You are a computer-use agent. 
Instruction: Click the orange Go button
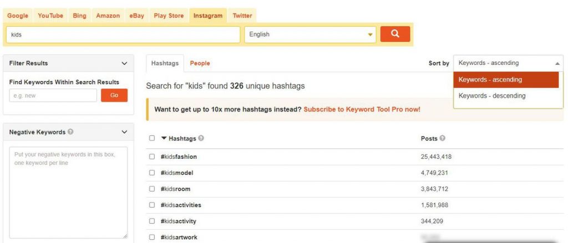(114, 95)
